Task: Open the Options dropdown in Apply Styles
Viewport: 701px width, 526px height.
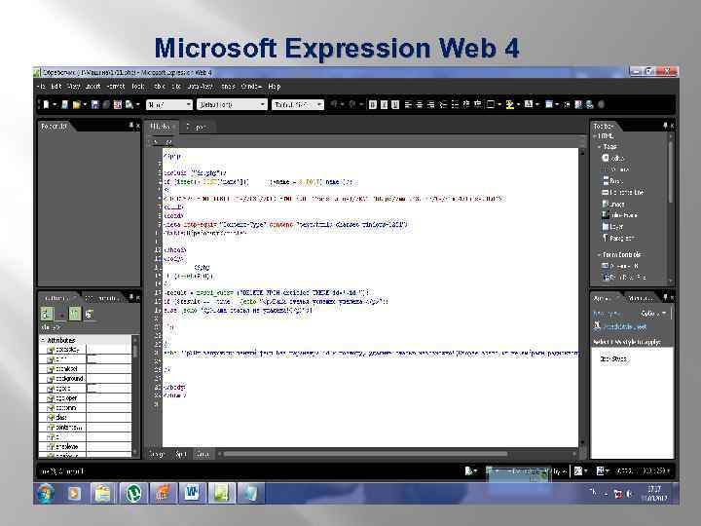Action: [x=653, y=313]
